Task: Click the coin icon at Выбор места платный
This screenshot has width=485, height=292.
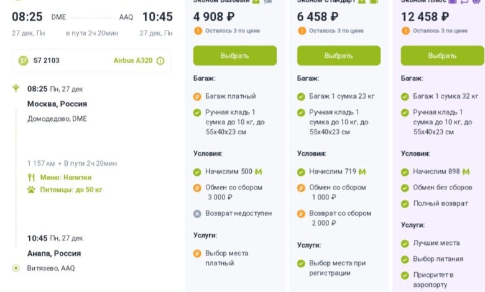Action: [x=197, y=253]
